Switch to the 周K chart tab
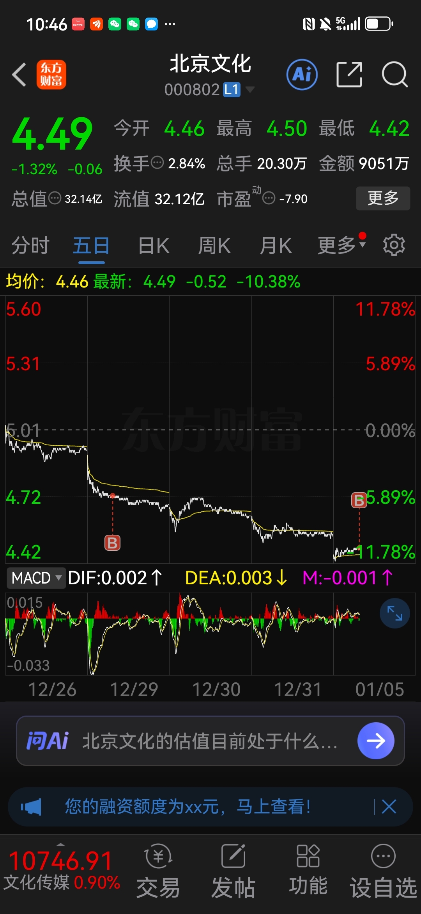Screen dimensions: 421x914 click(214, 246)
